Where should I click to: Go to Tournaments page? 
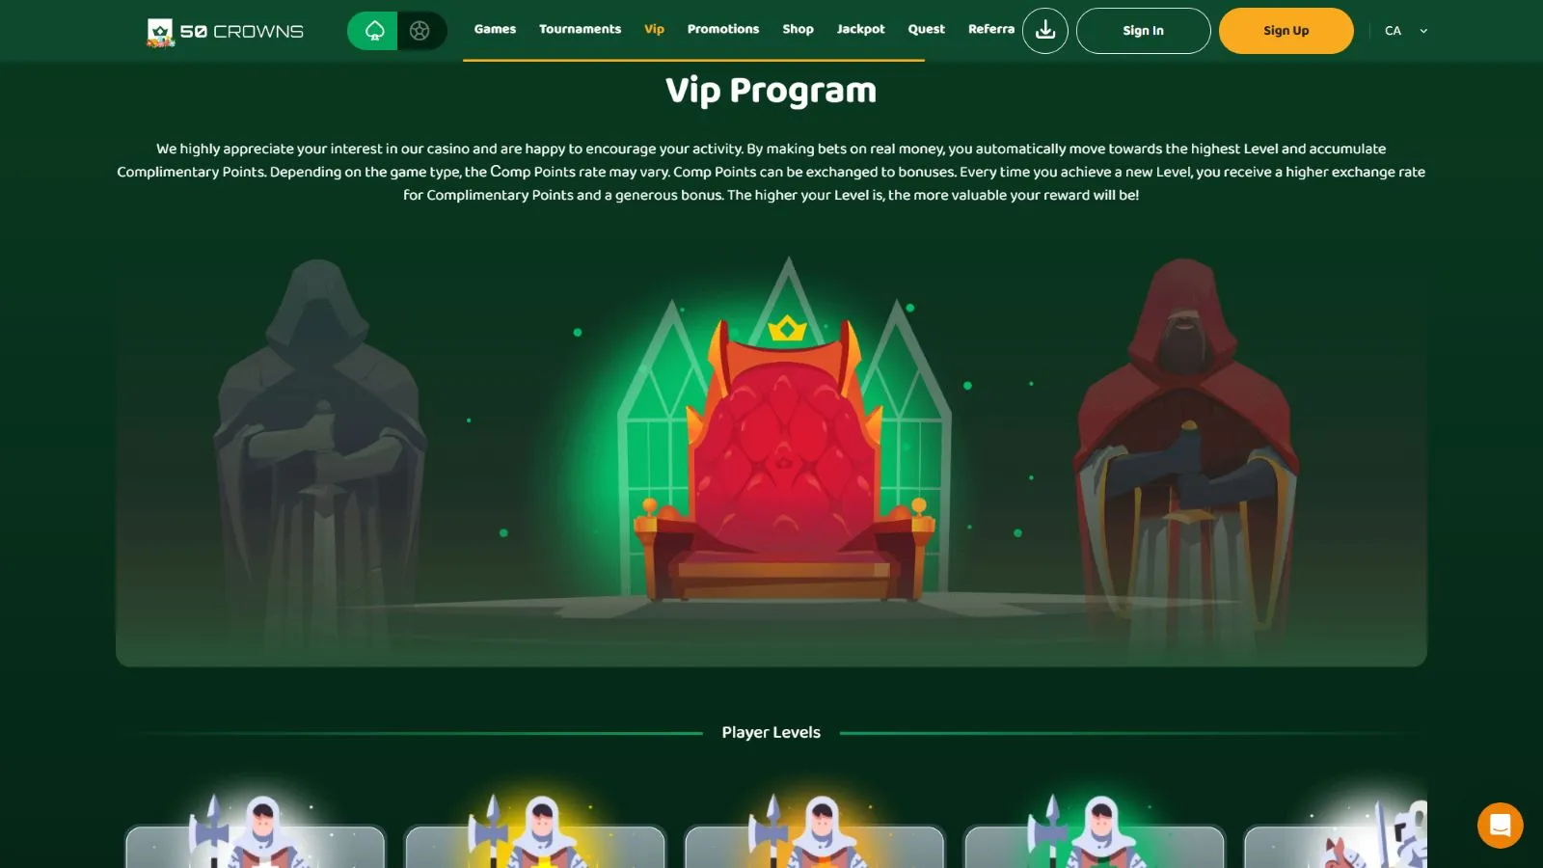pyautogui.click(x=580, y=29)
